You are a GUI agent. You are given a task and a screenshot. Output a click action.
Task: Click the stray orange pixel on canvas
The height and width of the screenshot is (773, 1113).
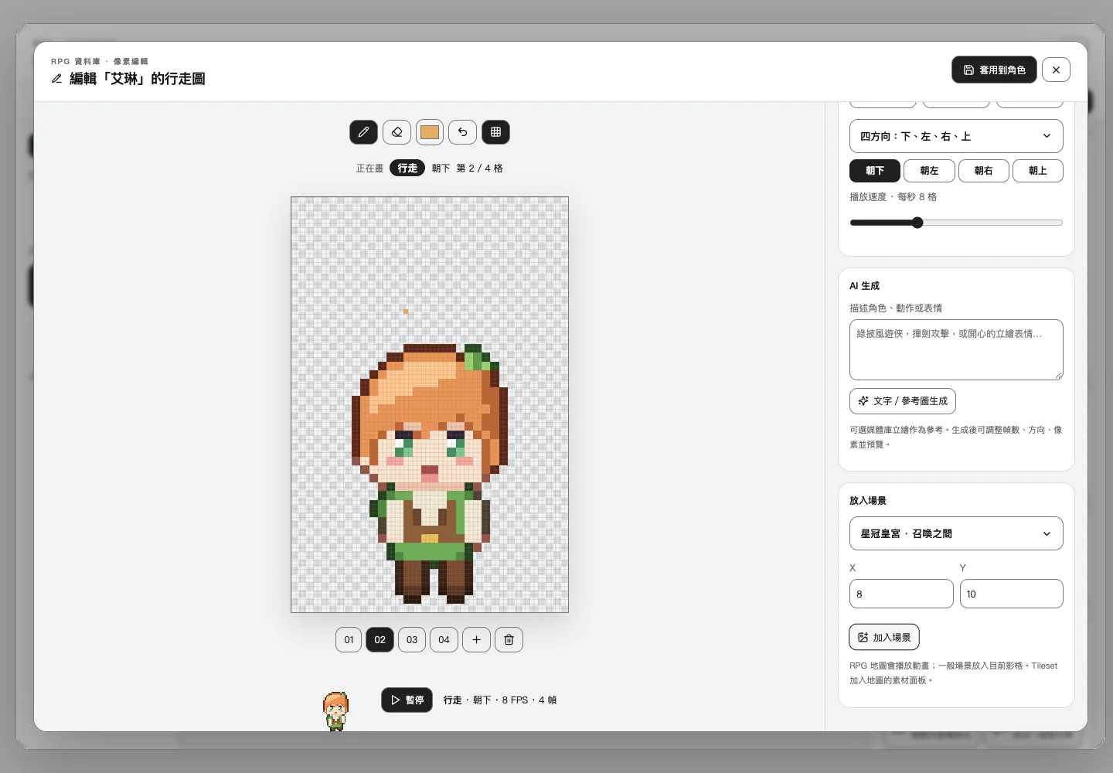406,312
